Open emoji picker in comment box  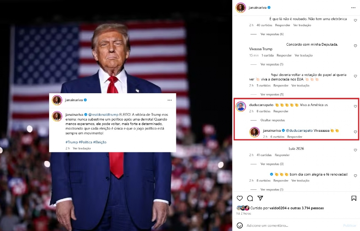click(x=240, y=225)
